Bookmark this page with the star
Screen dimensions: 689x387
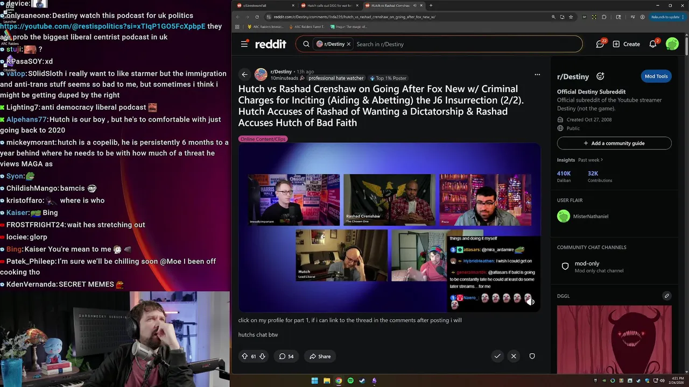(x=571, y=17)
